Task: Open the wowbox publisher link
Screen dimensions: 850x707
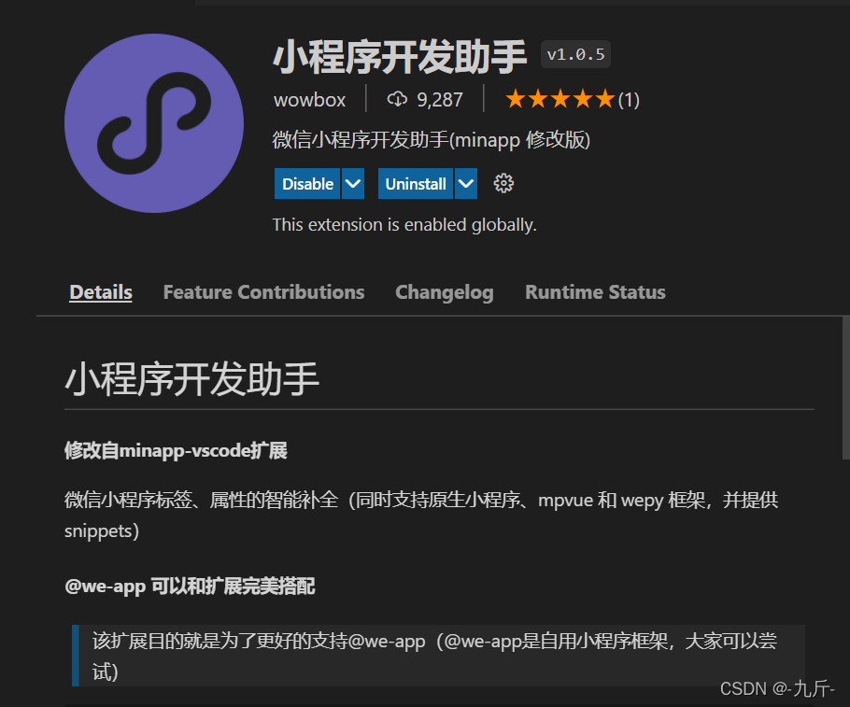Action: [309, 100]
